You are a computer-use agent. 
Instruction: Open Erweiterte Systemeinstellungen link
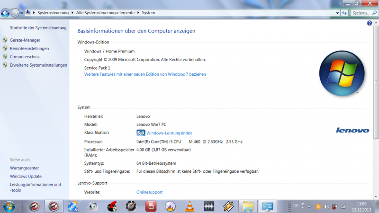pyautogui.click(x=38, y=65)
